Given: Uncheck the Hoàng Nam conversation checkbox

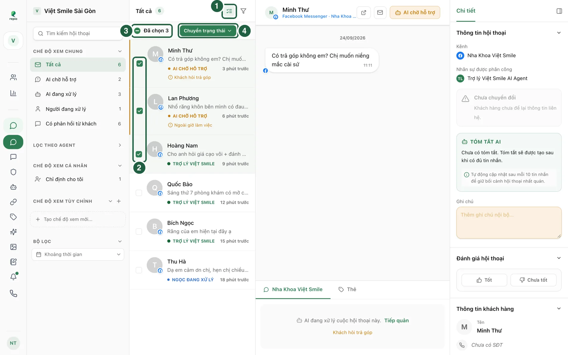Looking at the screenshot, I should (x=139, y=154).
